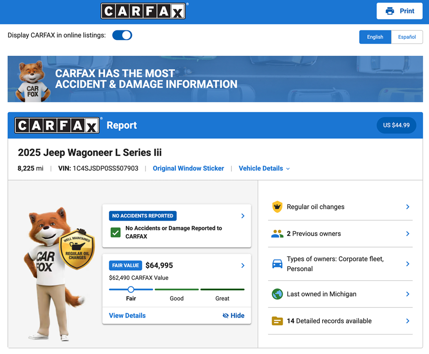The image size is (429, 354).
Task: Click View Details link
Action: pyautogui.click(x=127, y=316)
